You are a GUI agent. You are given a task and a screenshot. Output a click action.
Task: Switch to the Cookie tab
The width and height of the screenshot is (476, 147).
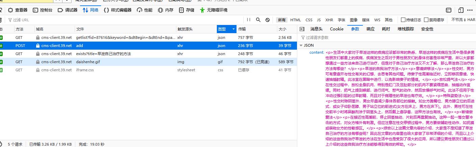pos(336,29)
